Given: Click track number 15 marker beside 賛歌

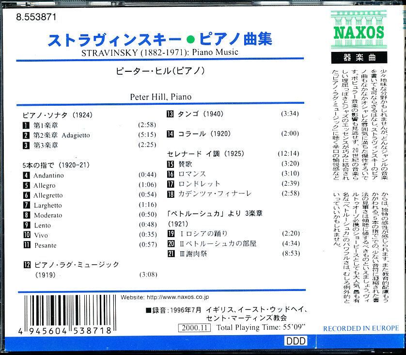Looking at the screenshot, I should [x=171, y=164].
